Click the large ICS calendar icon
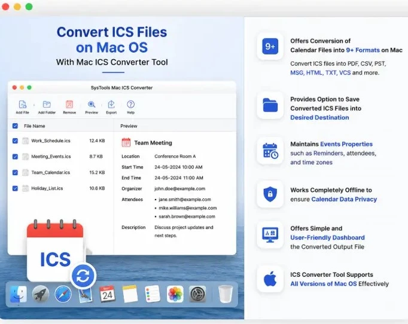This screenshot has width=408, height=324. [x=55, y=250]
